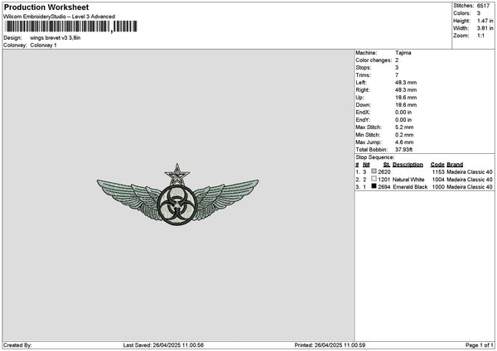Click thread code 1153 in stop sequence
497x351 pixels.
tap(438, 172)
